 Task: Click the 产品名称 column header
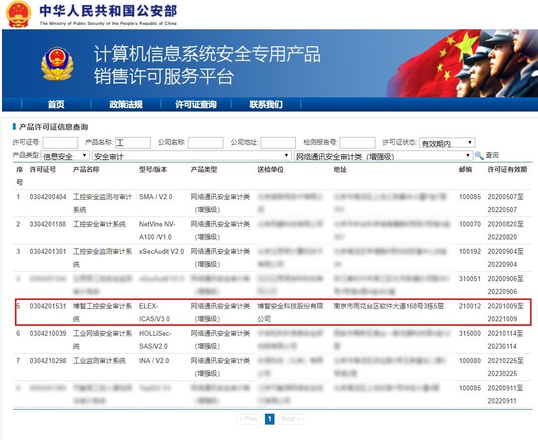click(x=86, y=169)
